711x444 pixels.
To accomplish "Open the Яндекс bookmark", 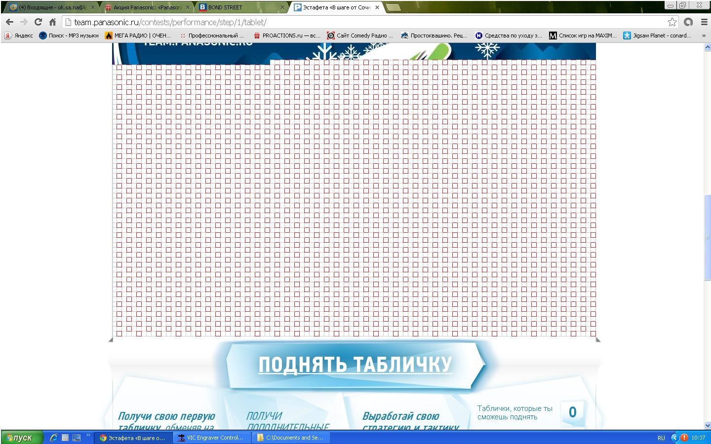I will pyautogui.click(x=19, y=36).
